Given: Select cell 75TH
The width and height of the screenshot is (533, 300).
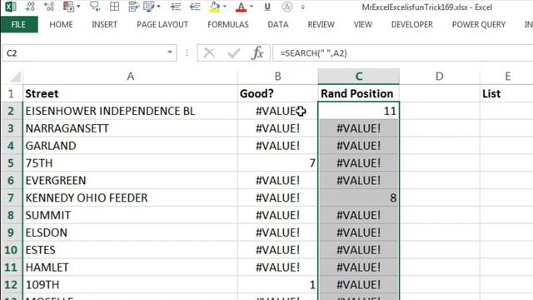Looking at the screenshot, I should [x=130, y=163].
